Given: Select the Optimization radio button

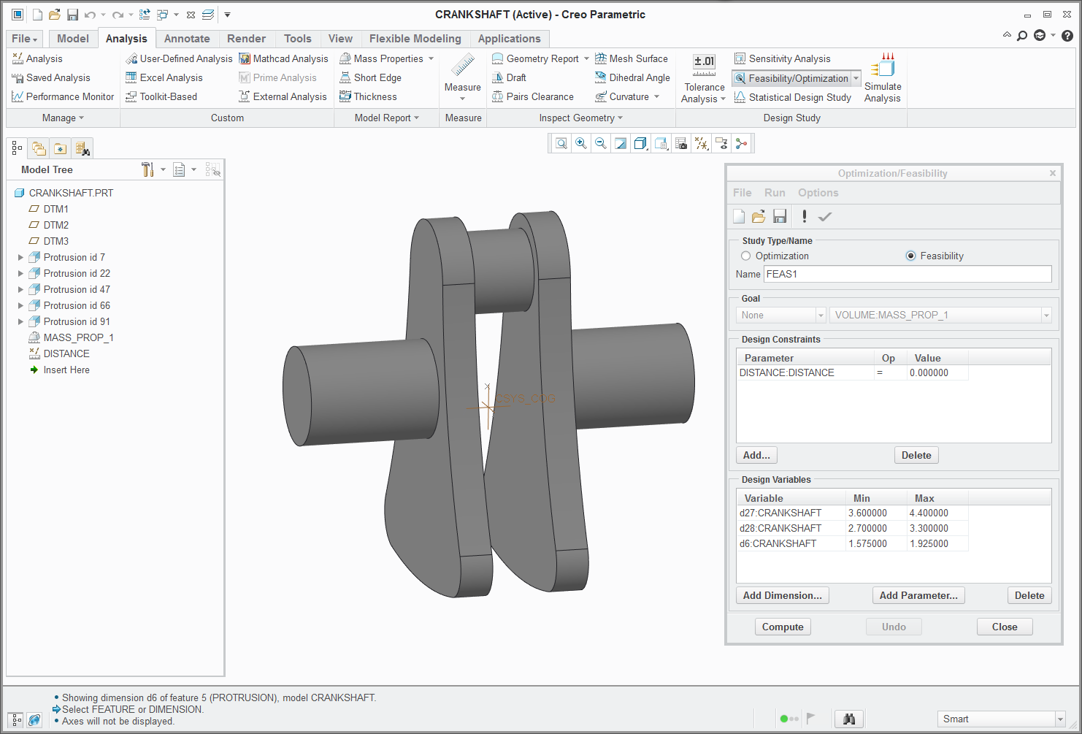Looking at the screenshot, I should pos(746,256).
